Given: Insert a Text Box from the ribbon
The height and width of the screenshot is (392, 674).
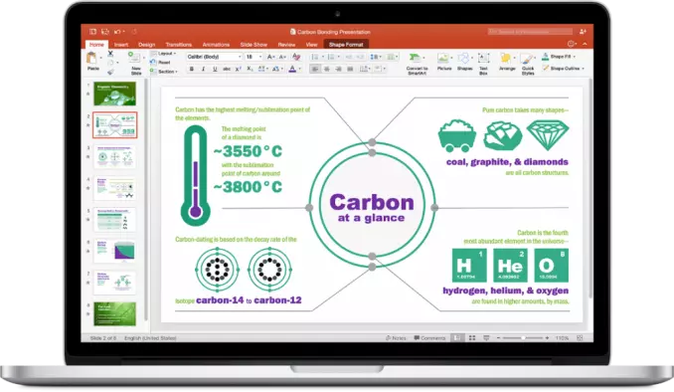Looking at the screenshot, I should click(483, 58).
